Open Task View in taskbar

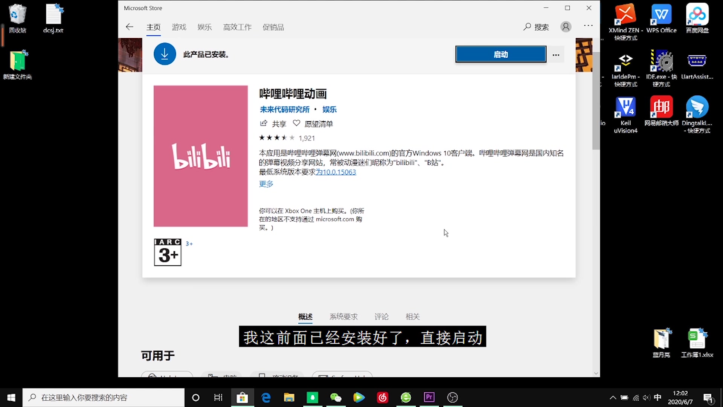coord(218,398)
